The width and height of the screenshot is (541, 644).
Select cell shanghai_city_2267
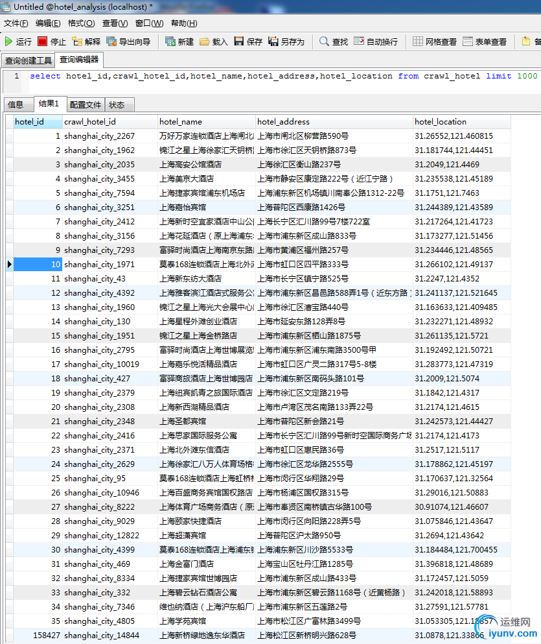(x=110, y=136)
